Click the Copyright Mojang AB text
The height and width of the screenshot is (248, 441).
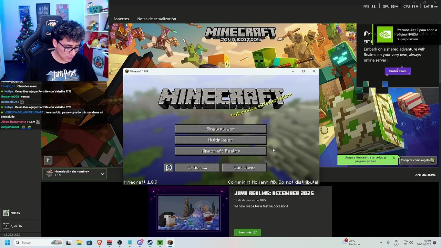tap(273, 182)
